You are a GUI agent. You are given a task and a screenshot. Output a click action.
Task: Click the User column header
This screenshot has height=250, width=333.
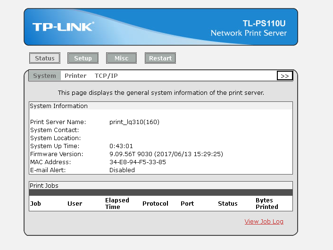tap(75, 203)
